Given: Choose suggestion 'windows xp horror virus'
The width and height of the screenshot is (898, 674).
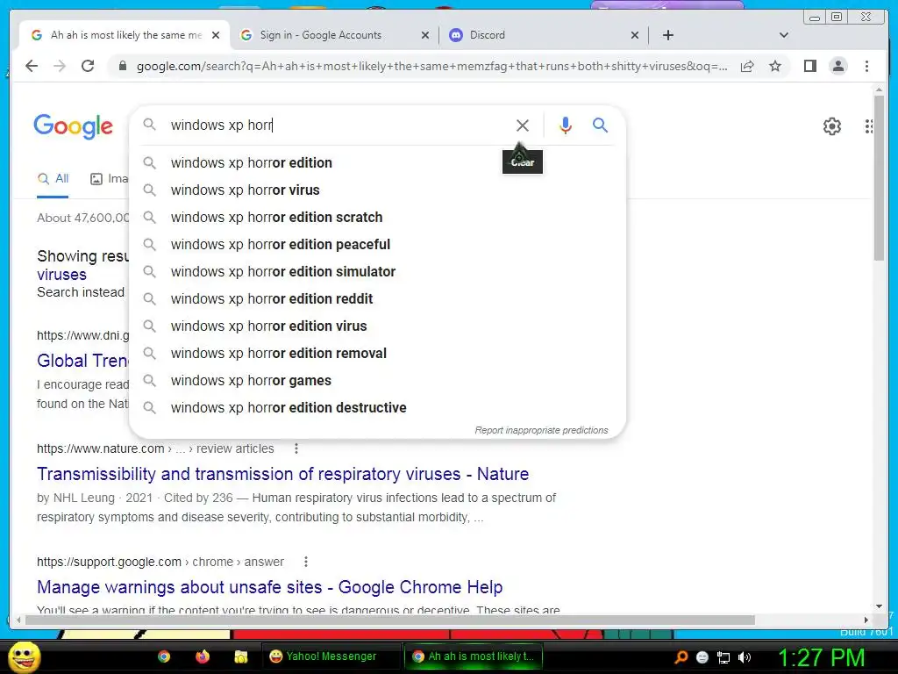Looking at the screenshot, I should tap(378, 190).
